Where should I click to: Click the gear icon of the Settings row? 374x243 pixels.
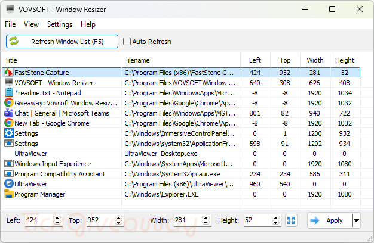point(8,133)
